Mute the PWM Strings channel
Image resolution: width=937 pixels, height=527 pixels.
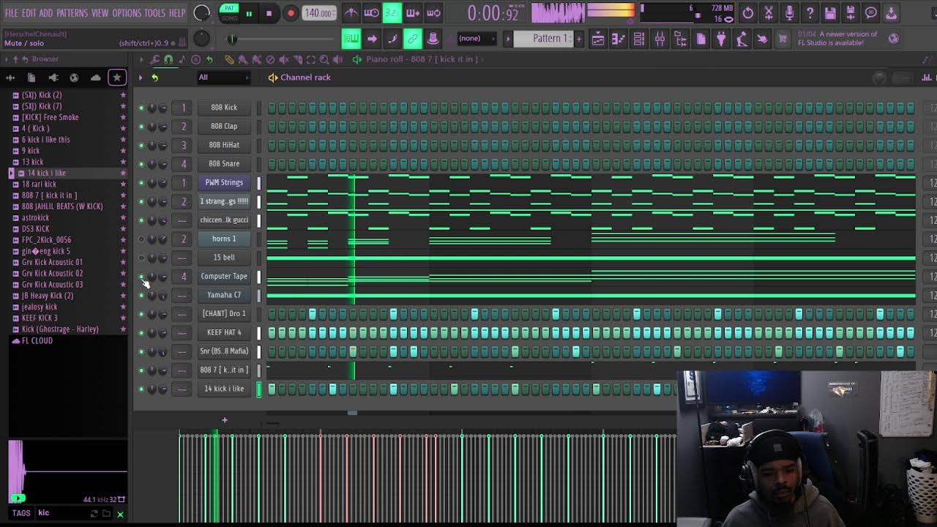click(x=141, y=182)
